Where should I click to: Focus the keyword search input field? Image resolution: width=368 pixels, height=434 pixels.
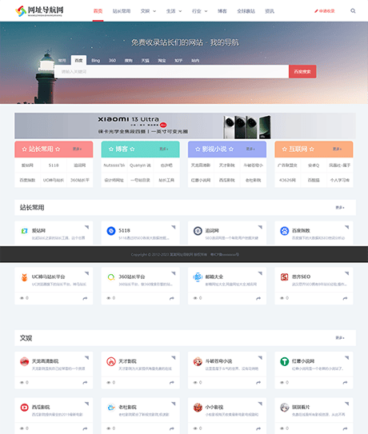click(x=171, y=72)
